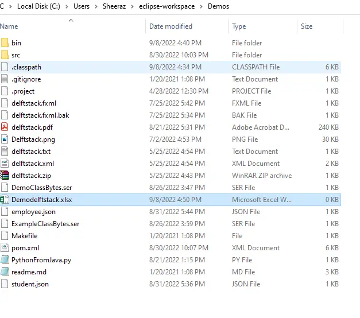Click the PythonFromJava.py file icon
The width and height of the screenshot is (360, 318).
tap(5, 260)
